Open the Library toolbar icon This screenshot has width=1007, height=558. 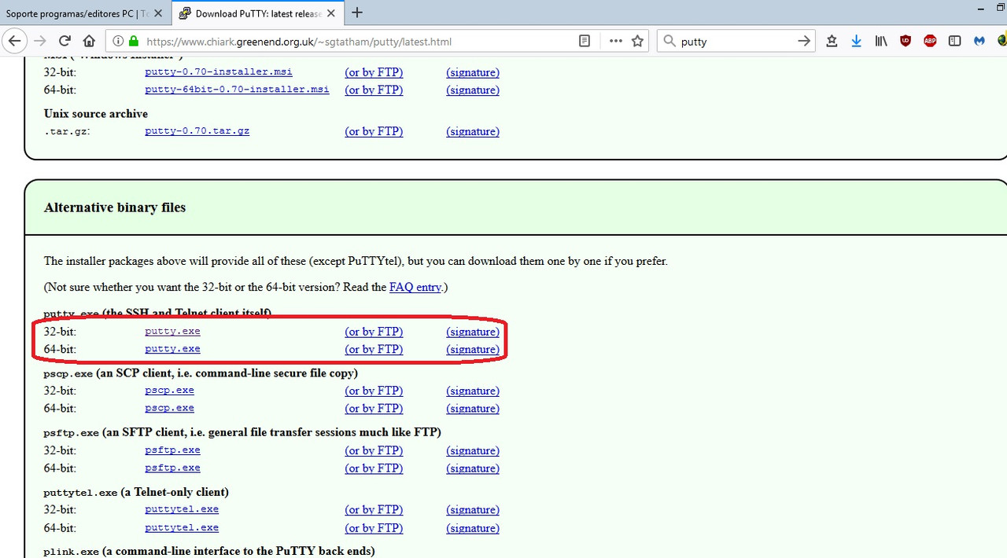[881, 42]
